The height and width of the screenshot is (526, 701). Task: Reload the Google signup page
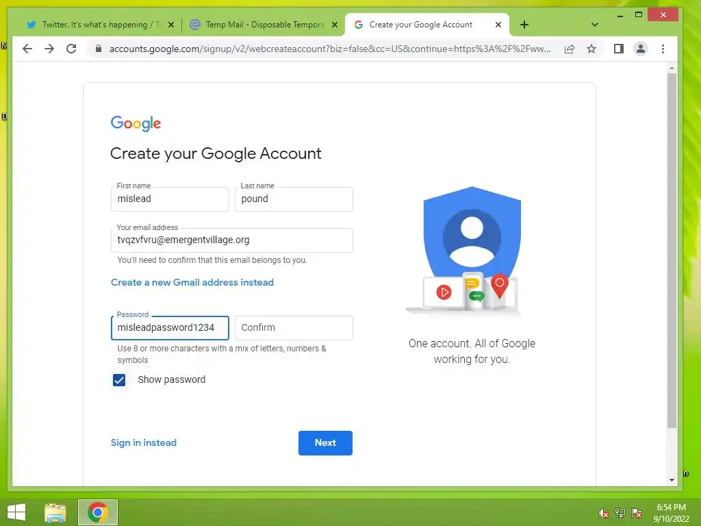point(71,49)
